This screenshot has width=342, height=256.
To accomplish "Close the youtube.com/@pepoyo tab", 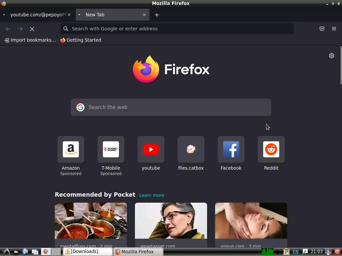I will click(x=69, y=15).
